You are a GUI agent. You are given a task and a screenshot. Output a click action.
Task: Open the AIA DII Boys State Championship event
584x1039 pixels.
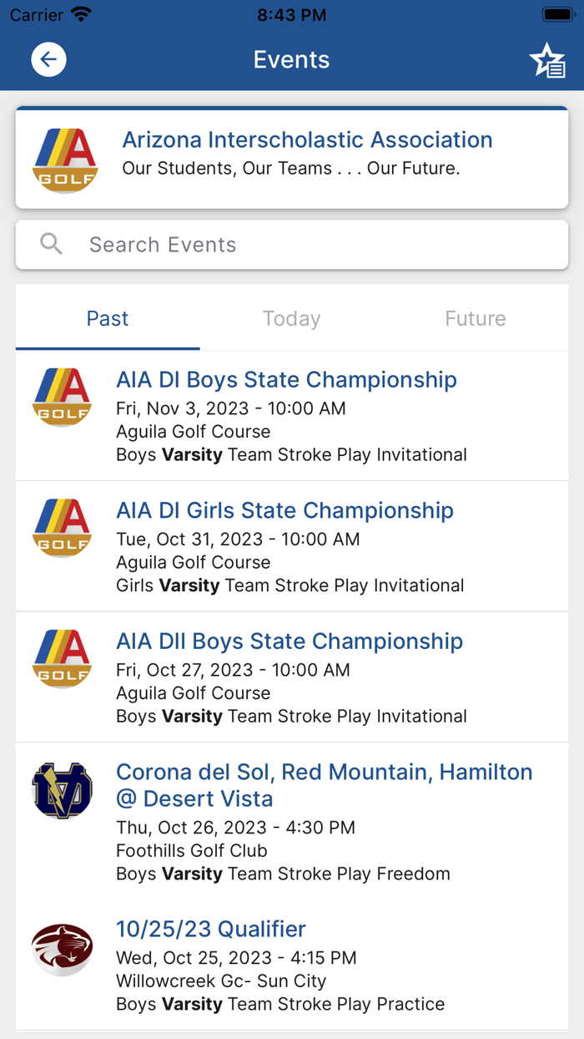[289, 641]
